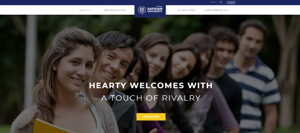This screenshot has width=300, height=133.
Task: Click the alumni script text above logo
Action: click(x=159, y=6)
